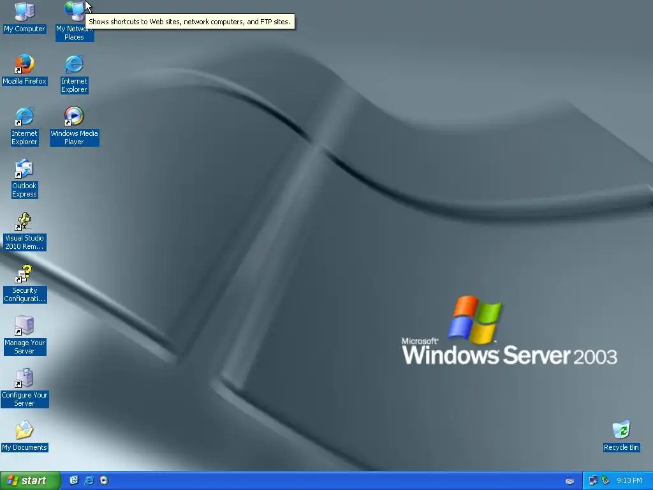This screenshot has width=653, height=490.
Task: Select the Configure Your Server shortcut
Action: coord(25,388)
